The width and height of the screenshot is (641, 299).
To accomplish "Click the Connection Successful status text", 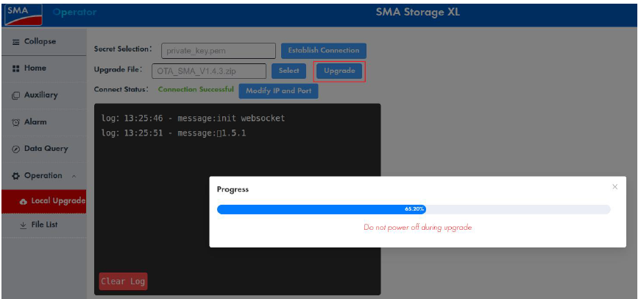I will pyautogui.click(x=196, y=89).
